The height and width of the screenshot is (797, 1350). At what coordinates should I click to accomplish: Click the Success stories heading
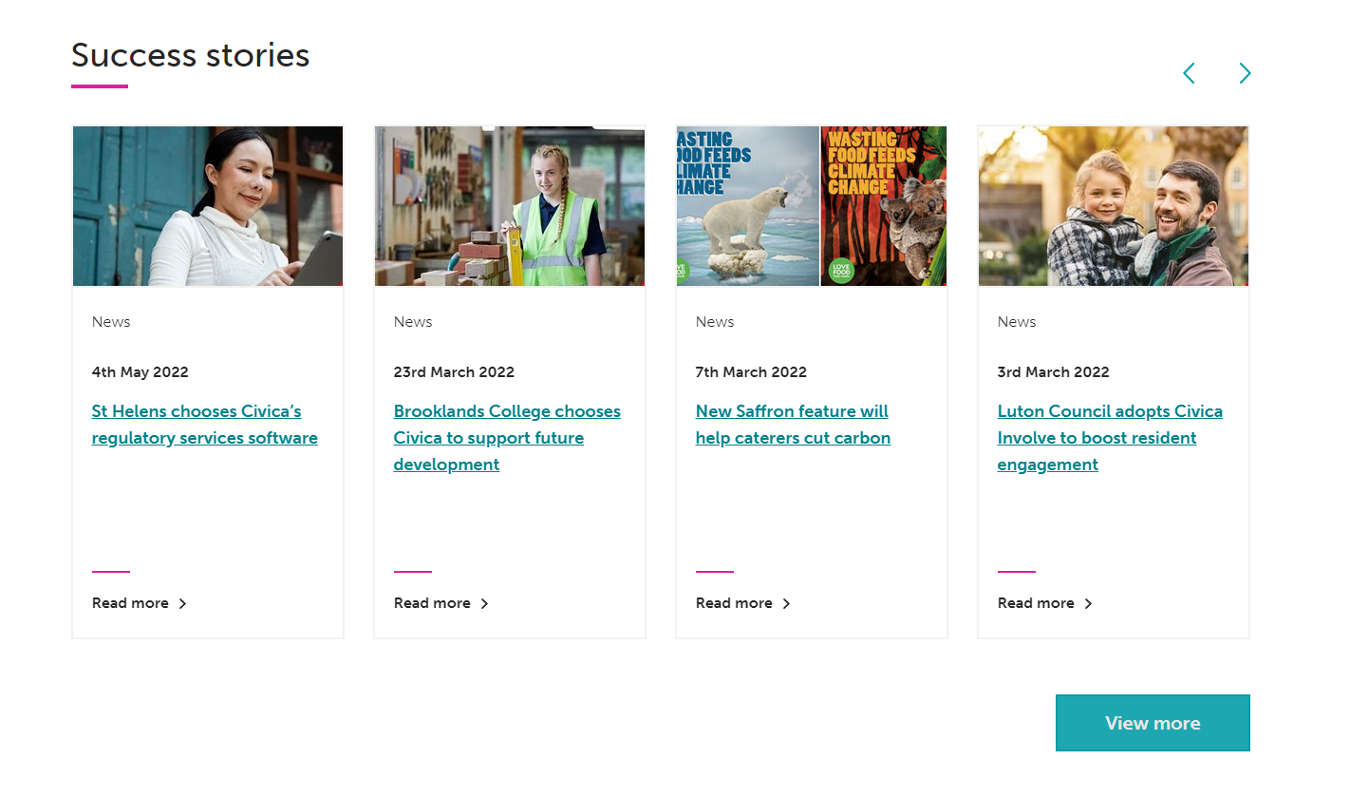(190, 55)
